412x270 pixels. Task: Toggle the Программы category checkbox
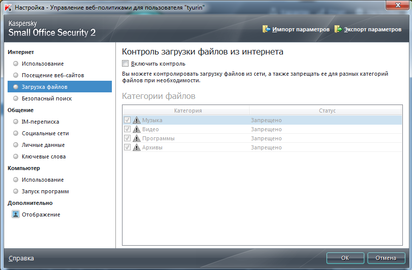(x=127, y=138)
